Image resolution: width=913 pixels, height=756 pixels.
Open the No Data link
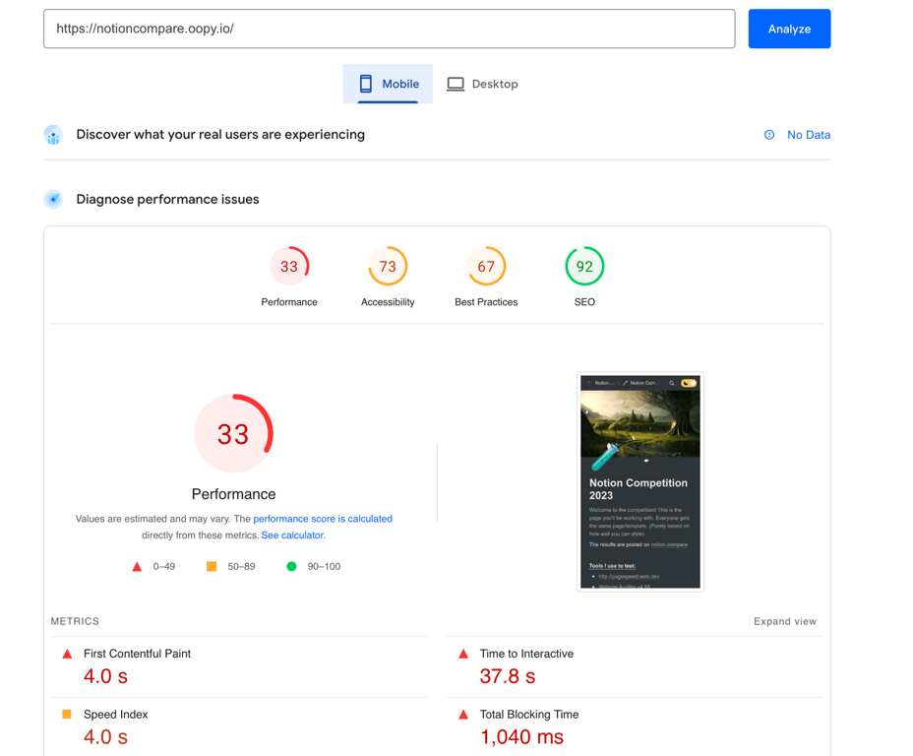pyautogui.click(x=809, y=135)
